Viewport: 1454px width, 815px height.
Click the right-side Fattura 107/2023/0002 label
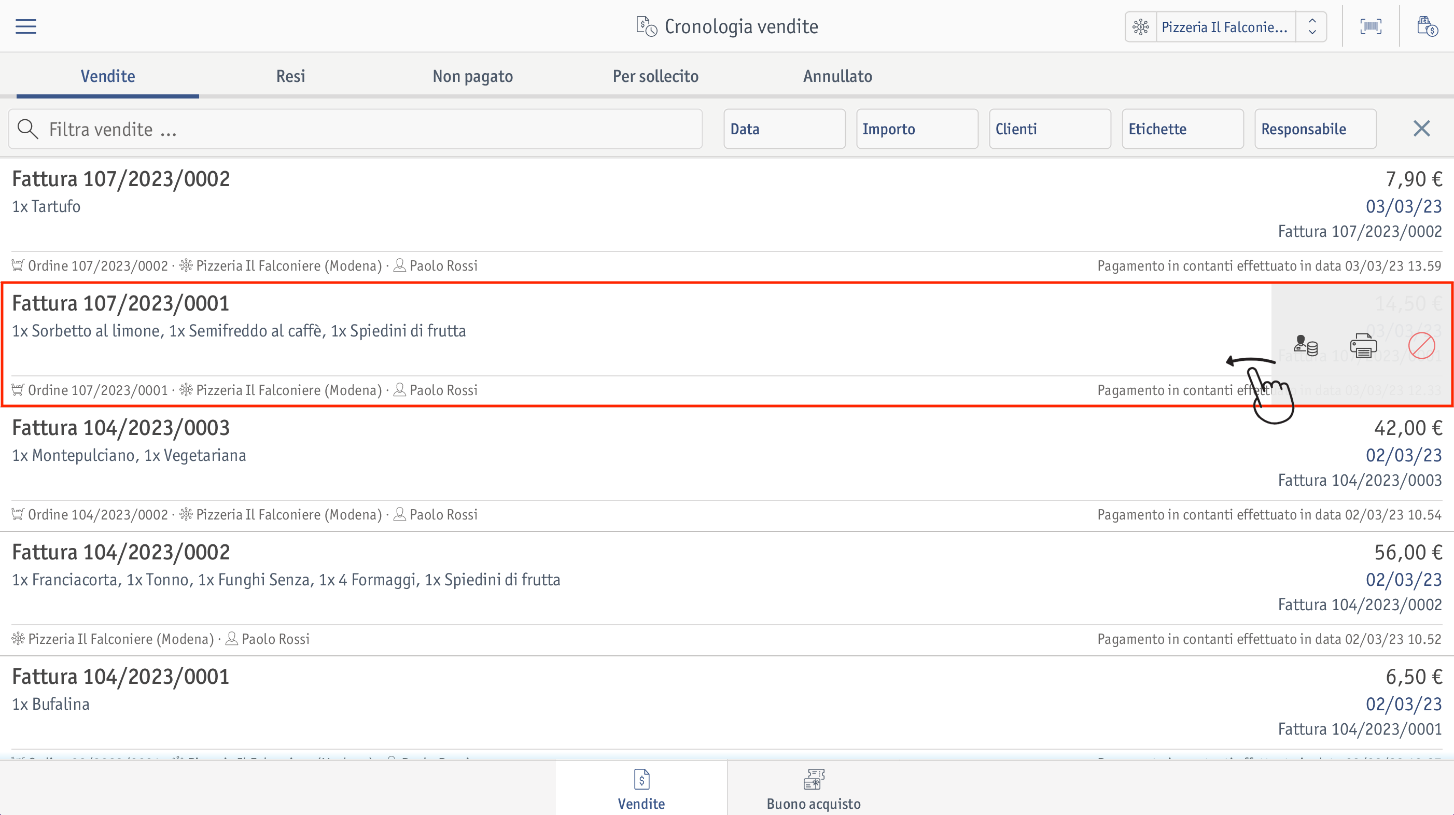pyautogui.click(x=1360, y=231)
